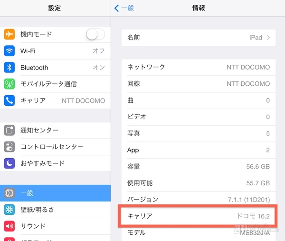Open Bluetooth settings row

(x=55, y=68)
